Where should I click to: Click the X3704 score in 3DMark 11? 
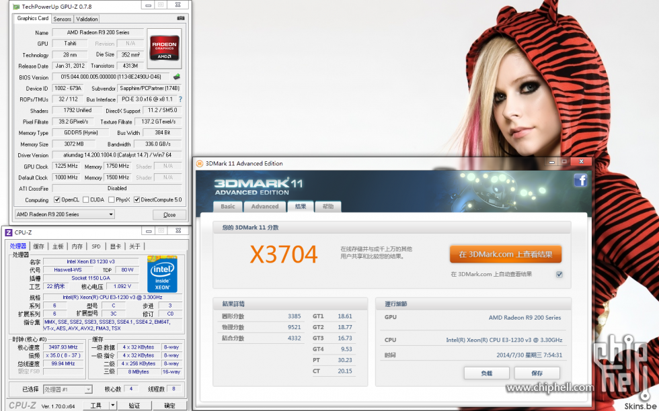284,254
